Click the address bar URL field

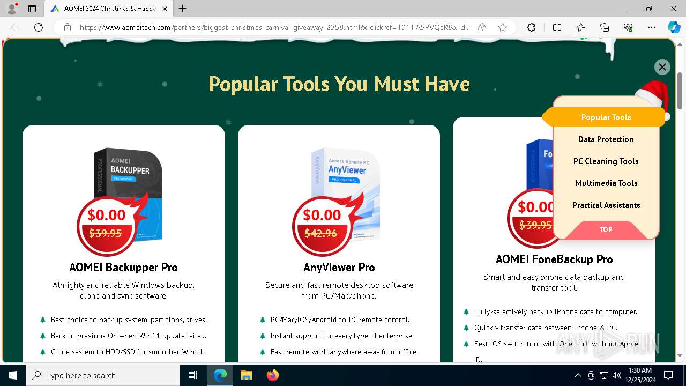[275, 27]
